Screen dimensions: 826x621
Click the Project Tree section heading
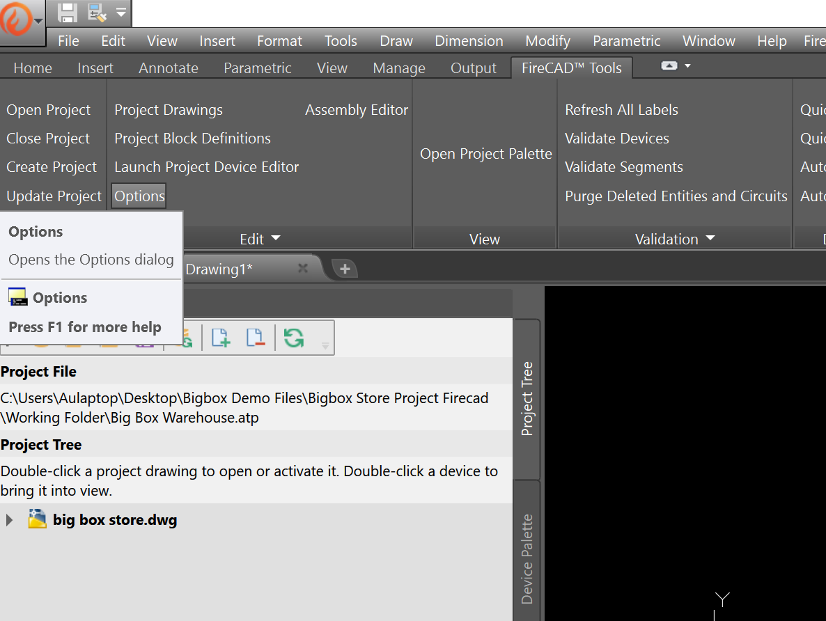(x=41, y=445)
